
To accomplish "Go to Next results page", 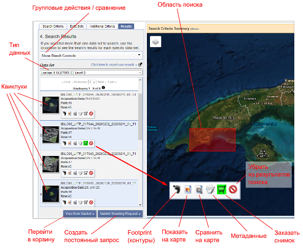I will [x=101, y=82].
